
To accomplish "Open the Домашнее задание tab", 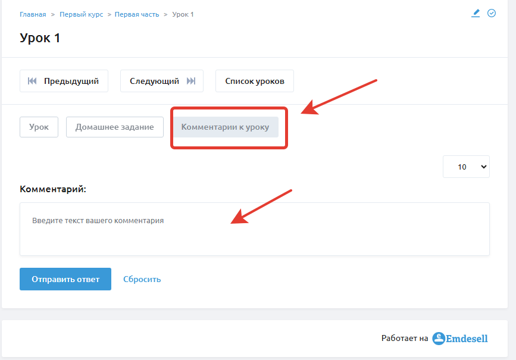I will (x=114, y=127).
